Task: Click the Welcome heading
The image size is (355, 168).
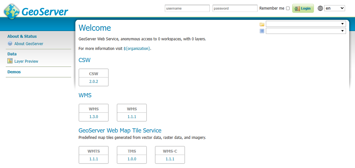Action: pos(95,28)
